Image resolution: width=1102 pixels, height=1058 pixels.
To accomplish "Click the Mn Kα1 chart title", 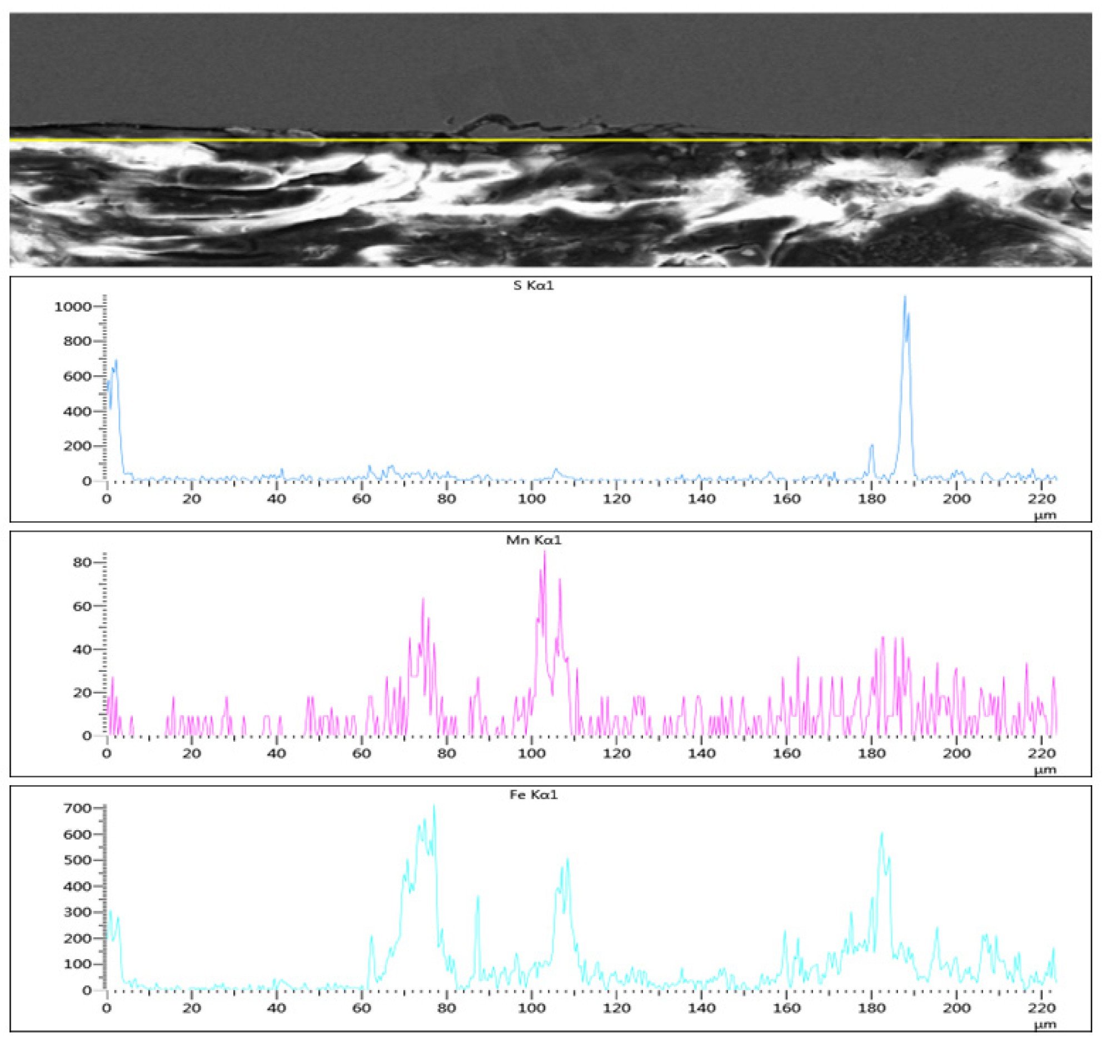I will tap(533, 541).
